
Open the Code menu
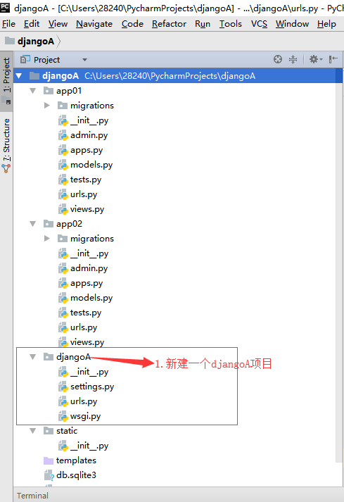click(132, 24)
